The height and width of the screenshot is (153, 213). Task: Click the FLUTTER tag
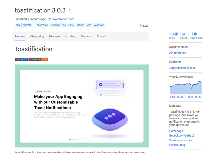click(27, 25)
